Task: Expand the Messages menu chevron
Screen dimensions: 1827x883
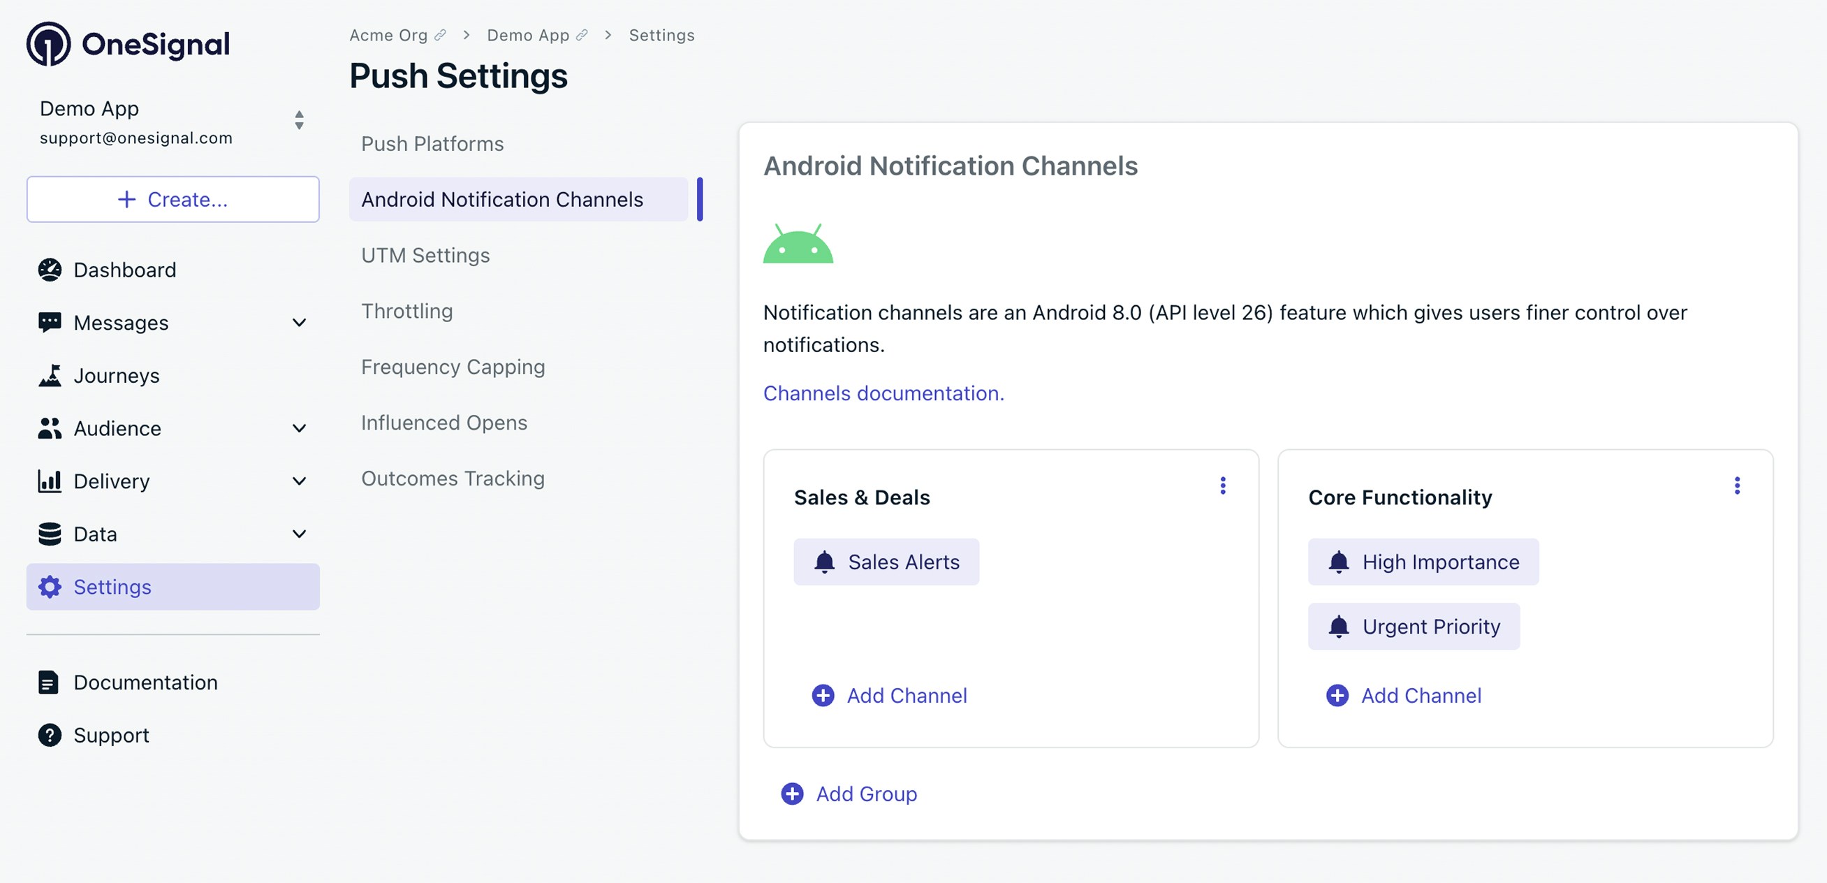Action: click(x=300, y=323)
